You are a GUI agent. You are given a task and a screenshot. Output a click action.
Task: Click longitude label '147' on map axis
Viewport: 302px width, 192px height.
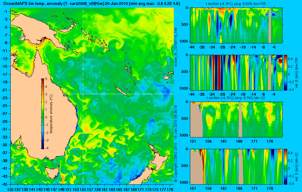[x=54, y=190]
